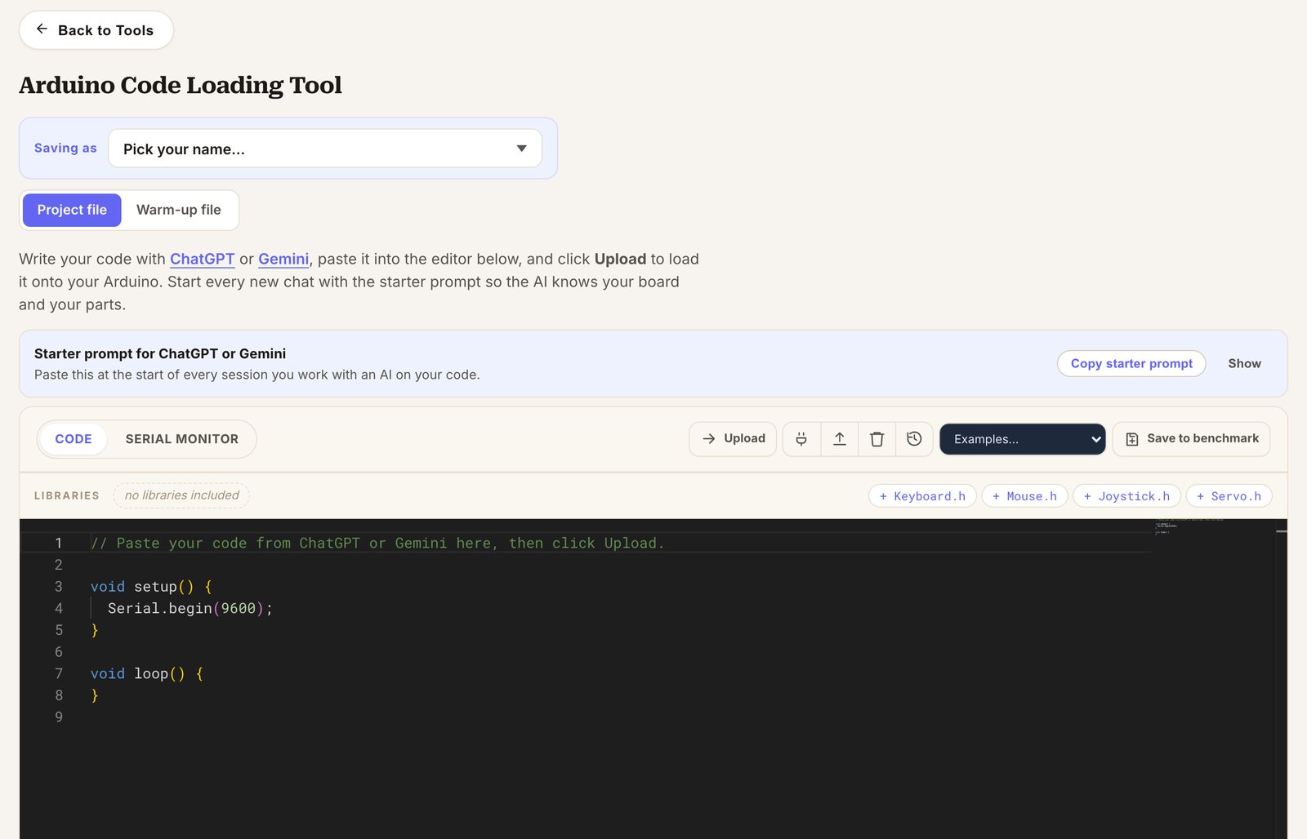This screenshot has height=839, width=1307.
Task: Click the Arduino Code Loading Tool heading
Action: coord(181,85)
